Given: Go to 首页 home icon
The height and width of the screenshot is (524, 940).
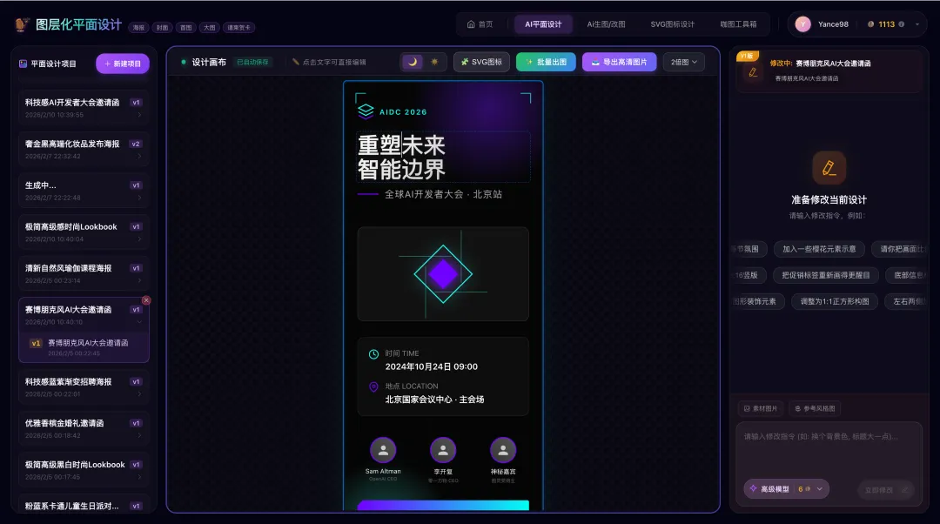Looking at the screenshot, I should (x=471, y=24).
